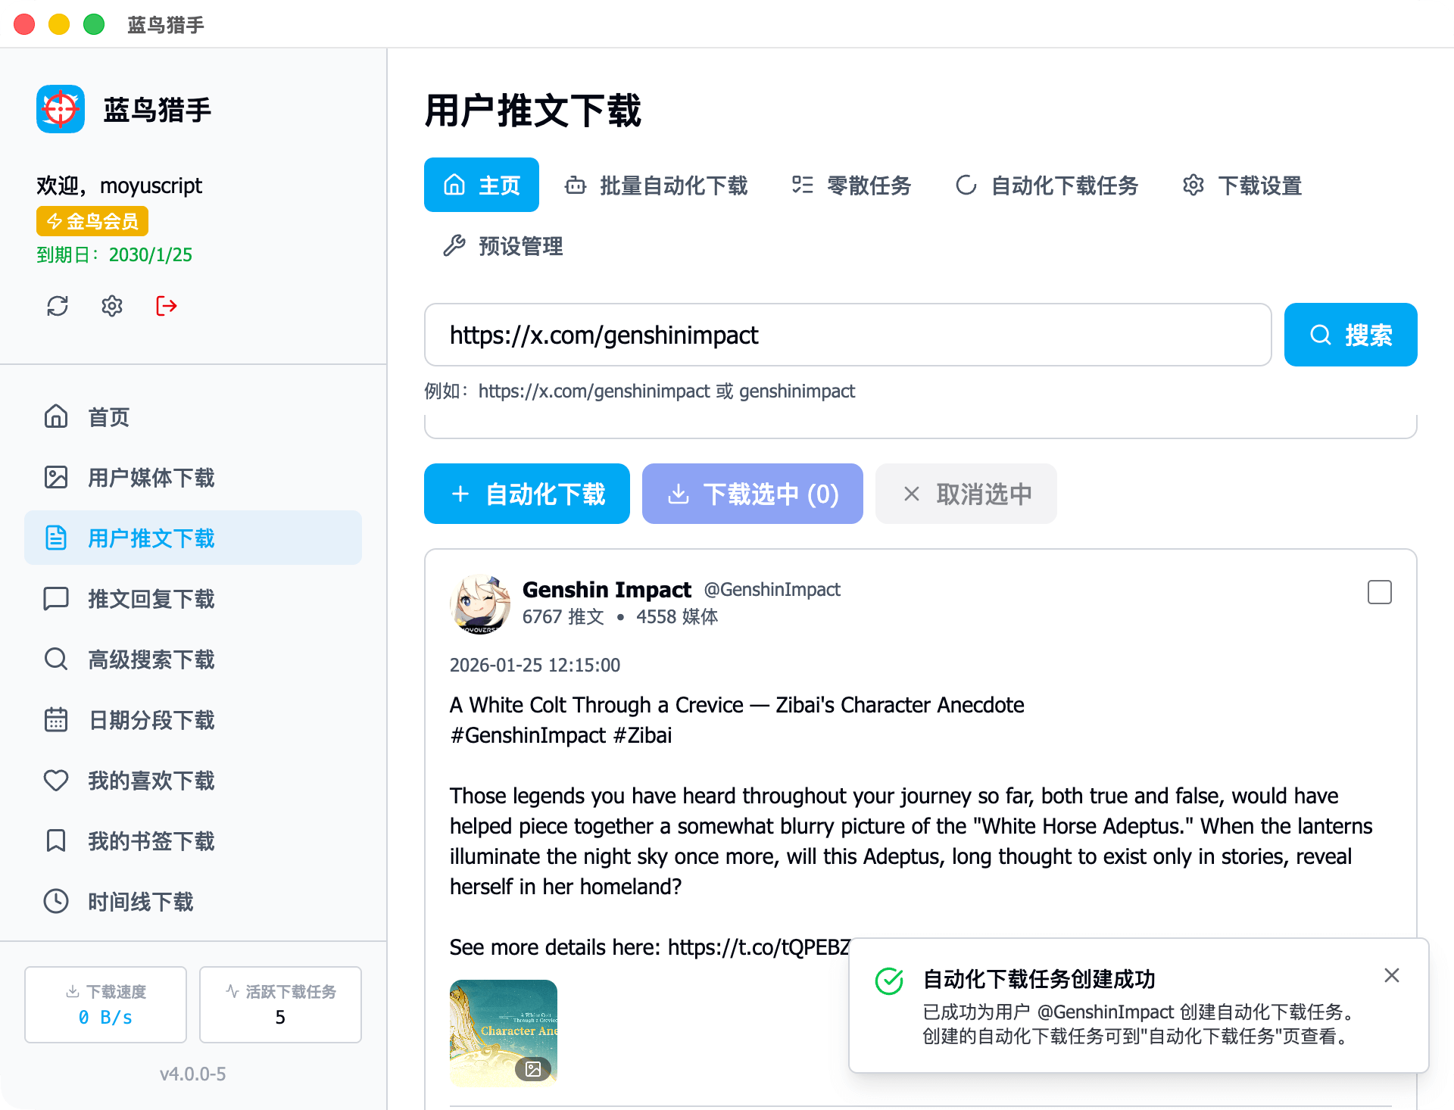Go to 下载设置 tab
Image resolution: width=1454 pixels, height=1110 pixels.
1243,186
